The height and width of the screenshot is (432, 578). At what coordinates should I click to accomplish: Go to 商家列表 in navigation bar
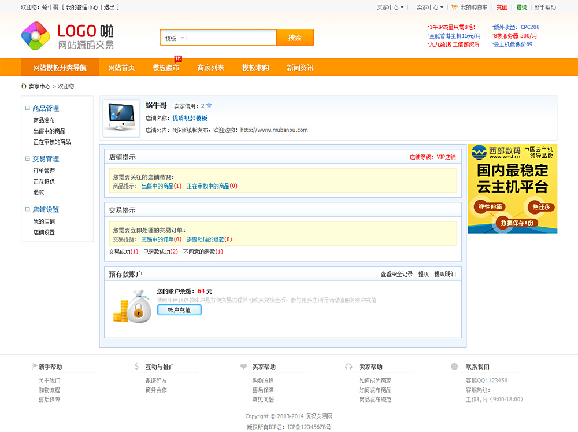210,68
